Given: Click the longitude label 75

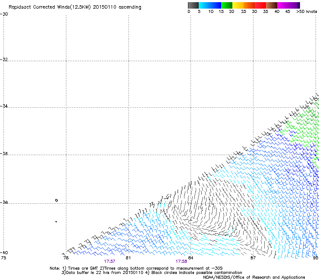Looking at the screenshot, I should coord(3,258).
